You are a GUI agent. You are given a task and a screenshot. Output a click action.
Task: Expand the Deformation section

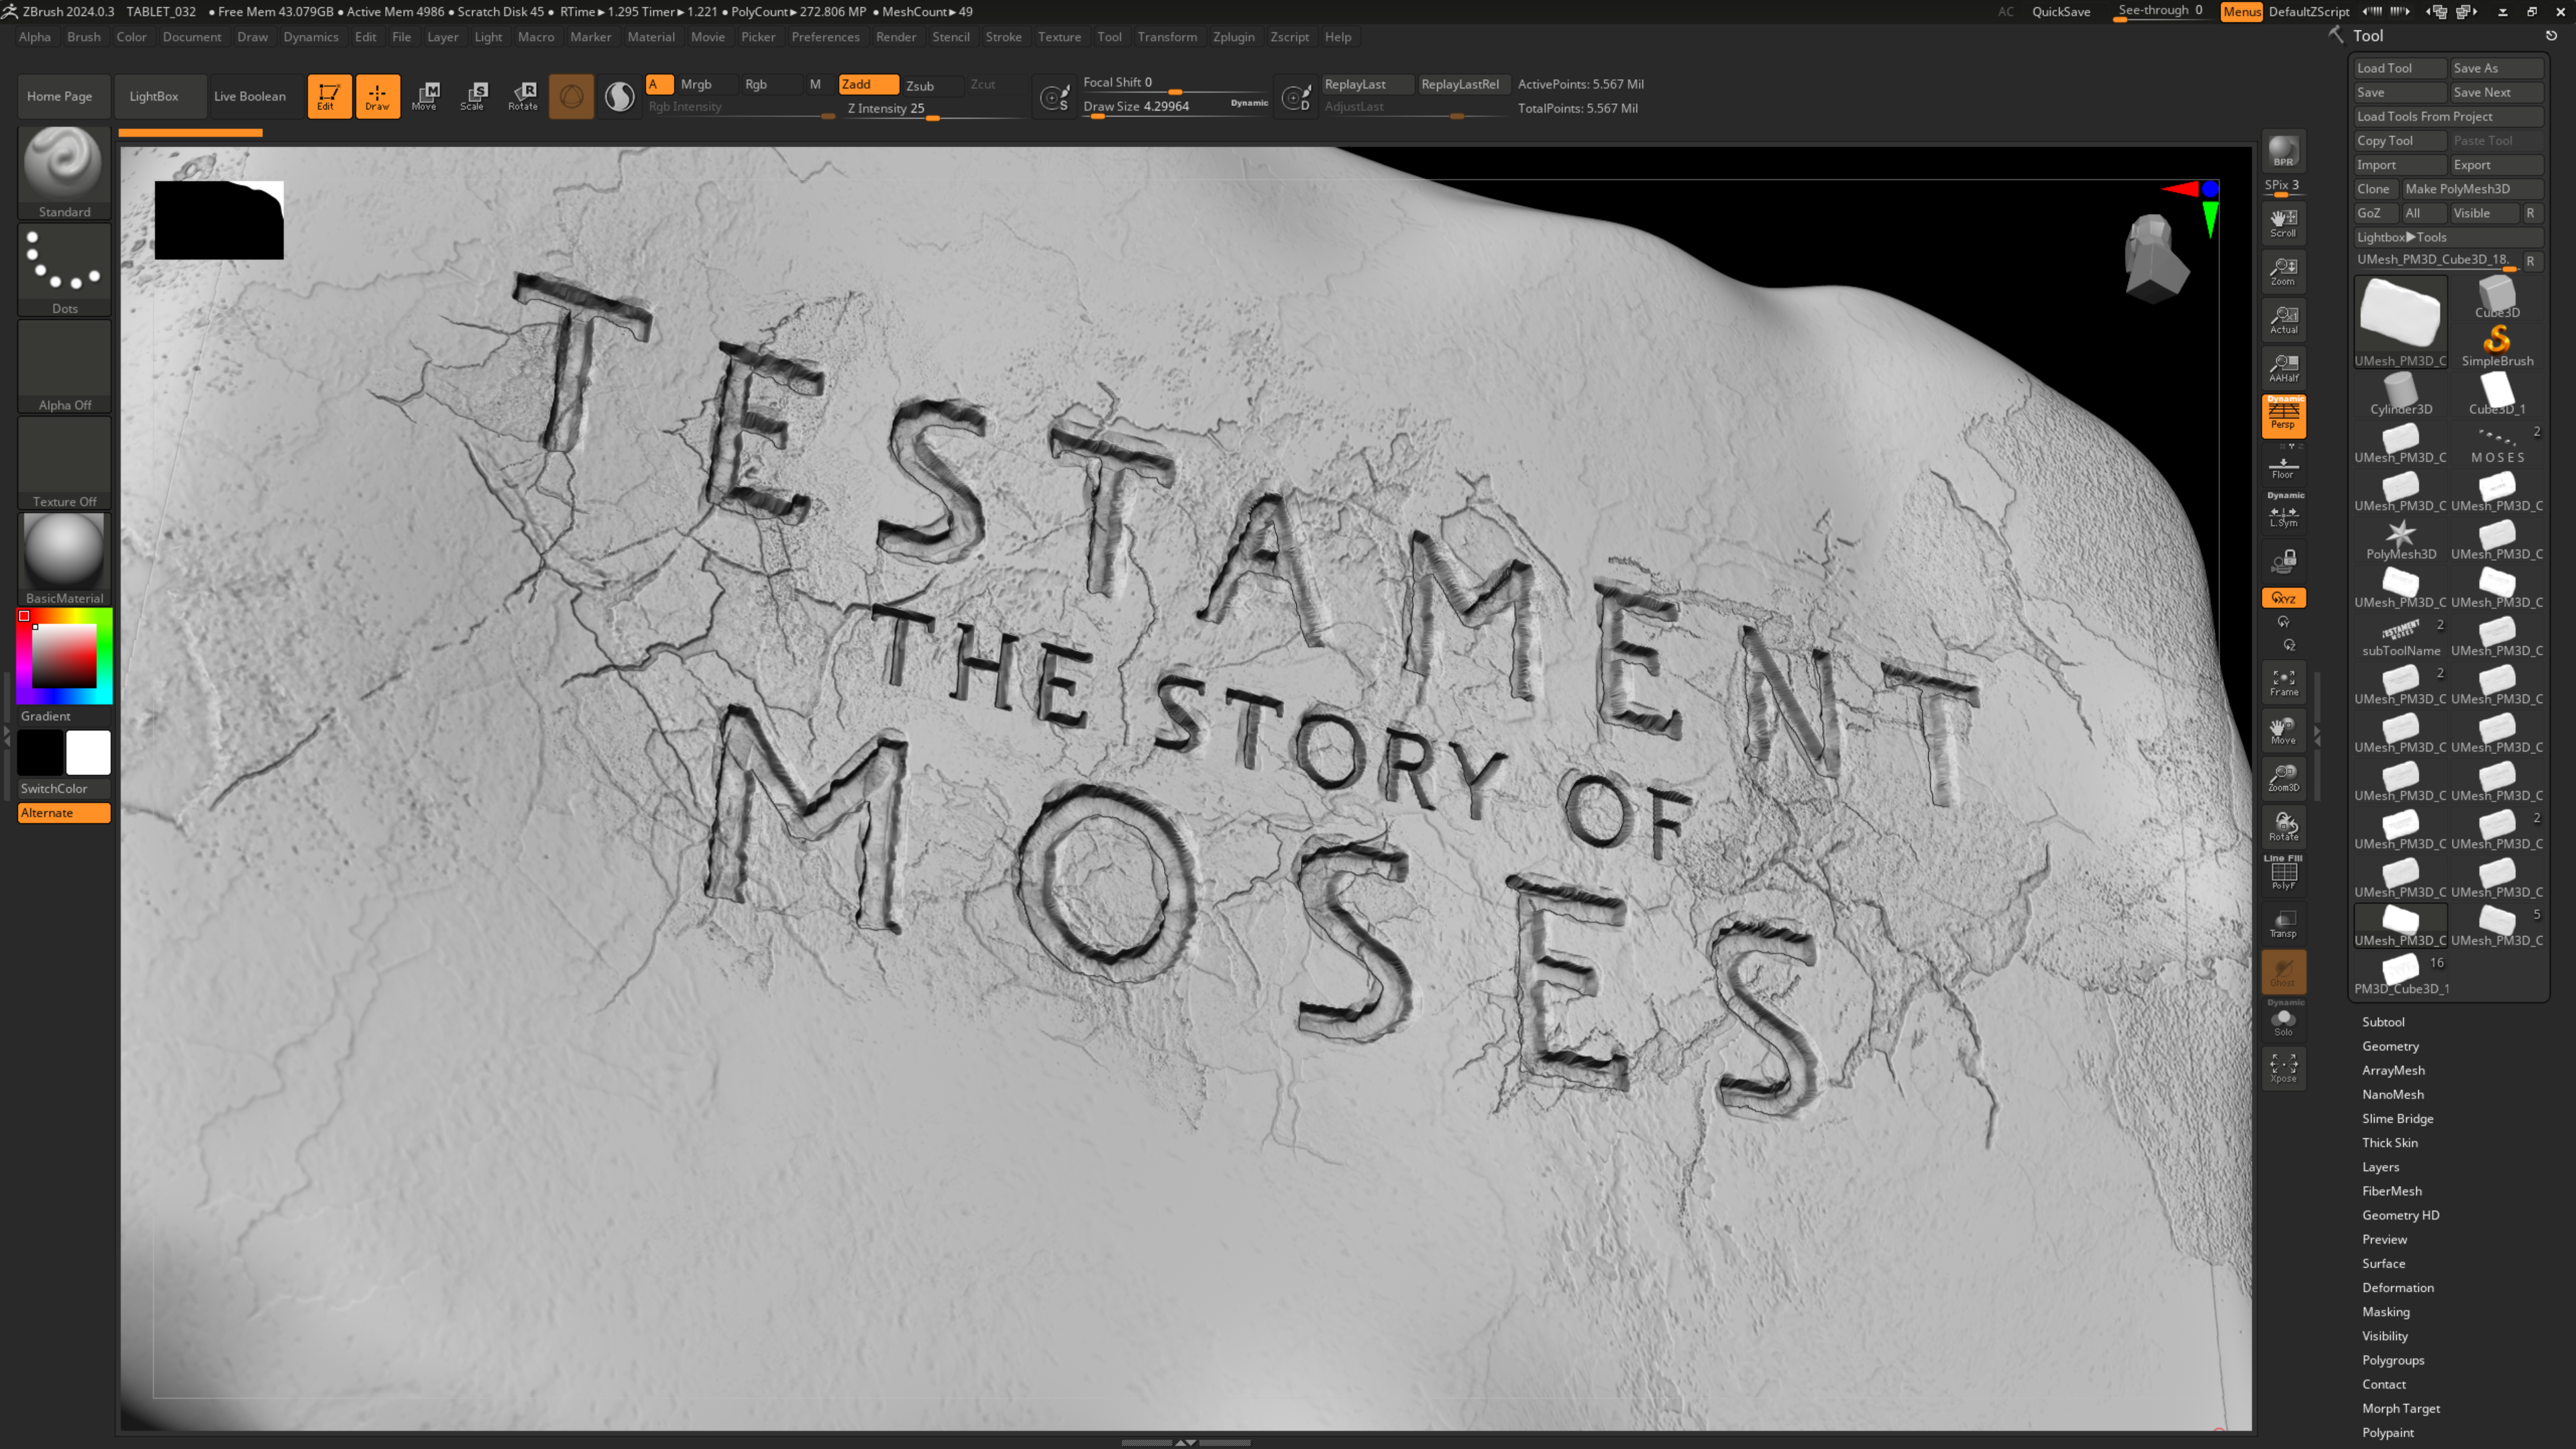pos(2397,1288)
